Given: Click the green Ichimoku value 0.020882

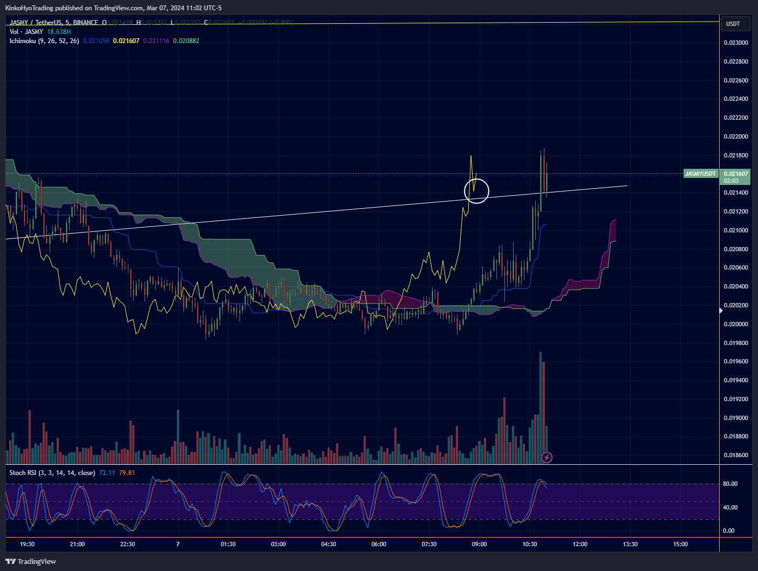Looking at the screenshot, I should pos(186,41).
